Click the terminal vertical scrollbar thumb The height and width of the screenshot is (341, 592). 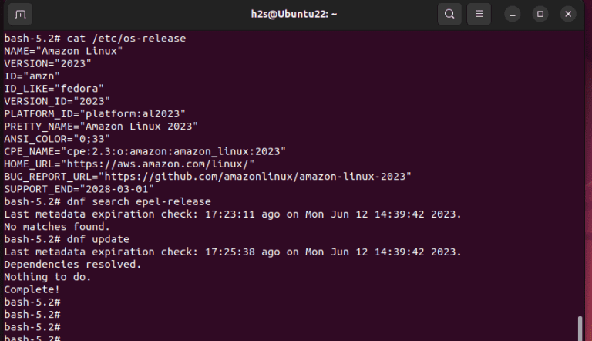(x=580, y=327)
